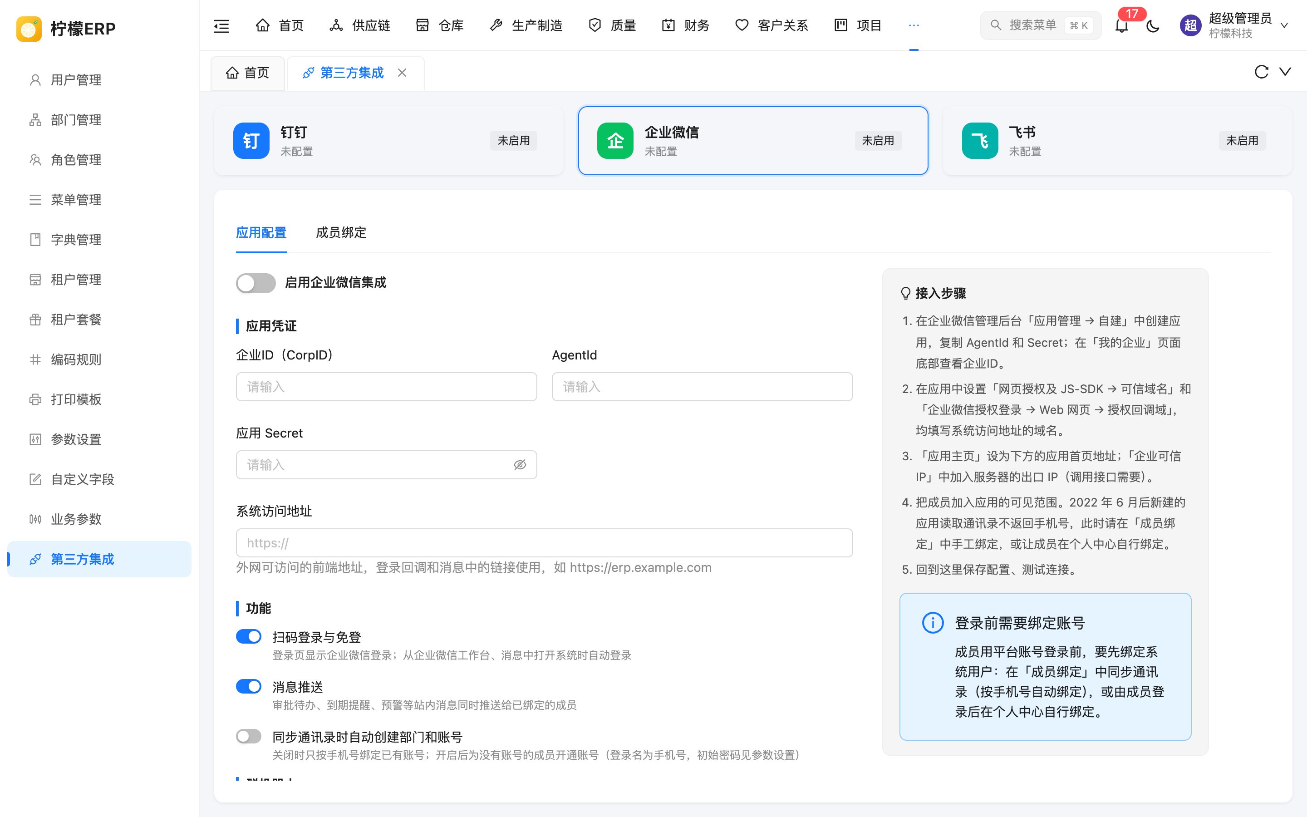Select the 钉钉 integration icon
1307x817 pixels.
pos(251,141)
